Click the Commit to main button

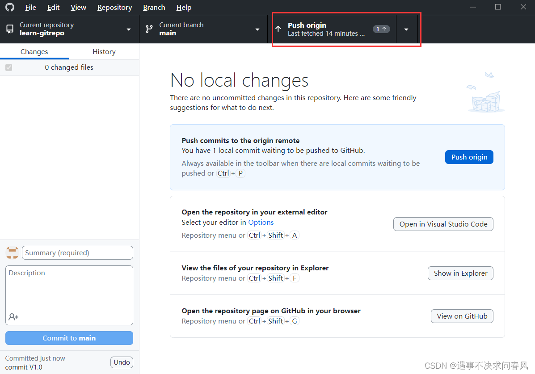pos(69,338)
